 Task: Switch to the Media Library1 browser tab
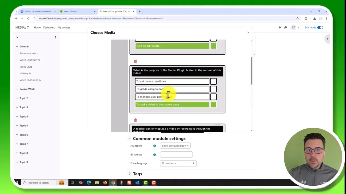point(70,11)
